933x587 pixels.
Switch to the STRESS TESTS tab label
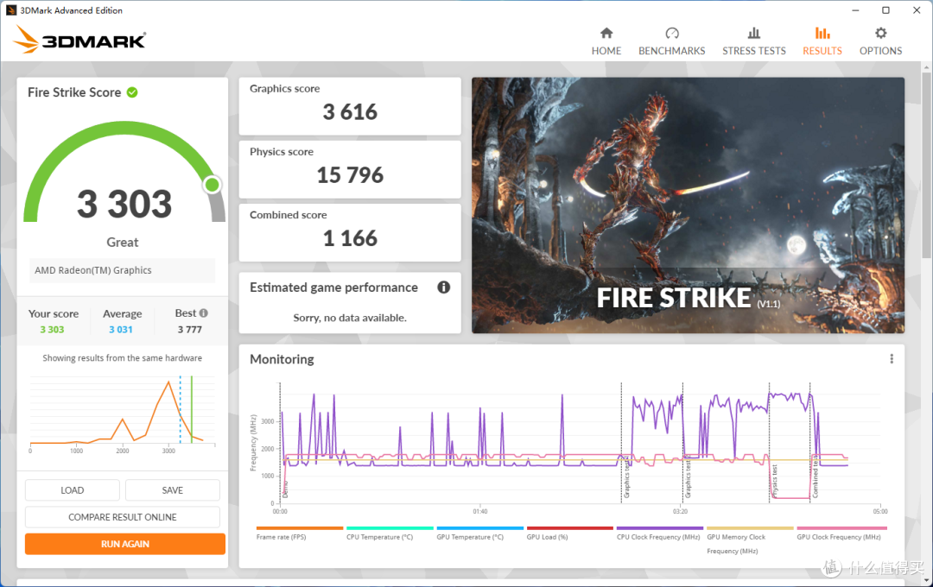(754, 51)
